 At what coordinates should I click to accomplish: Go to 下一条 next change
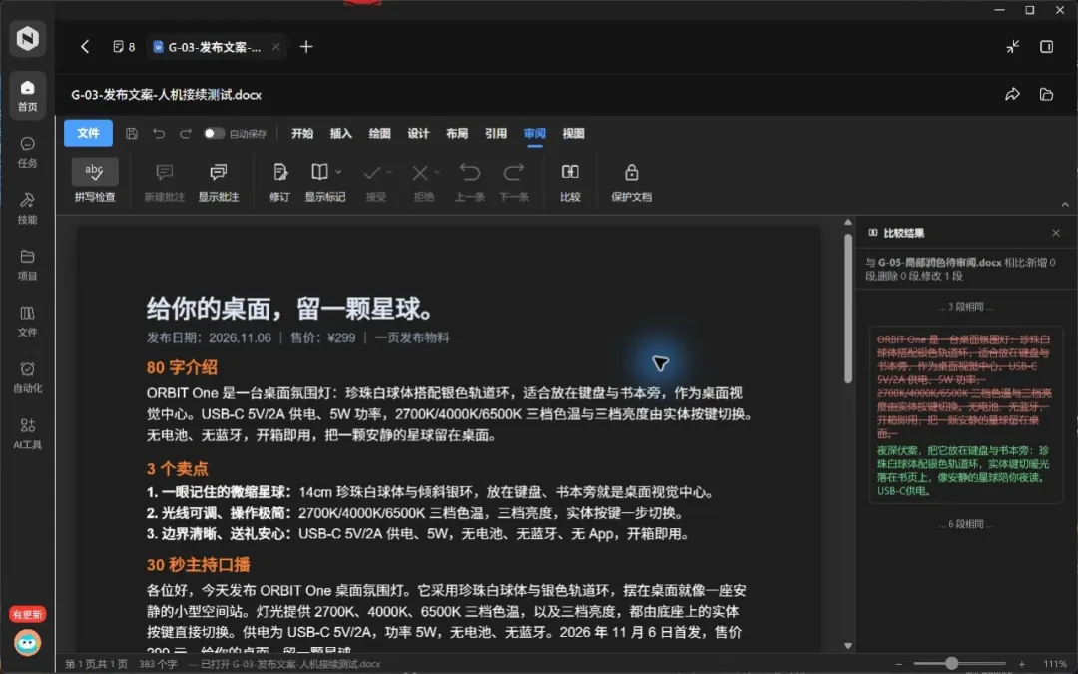click(514, 182)
